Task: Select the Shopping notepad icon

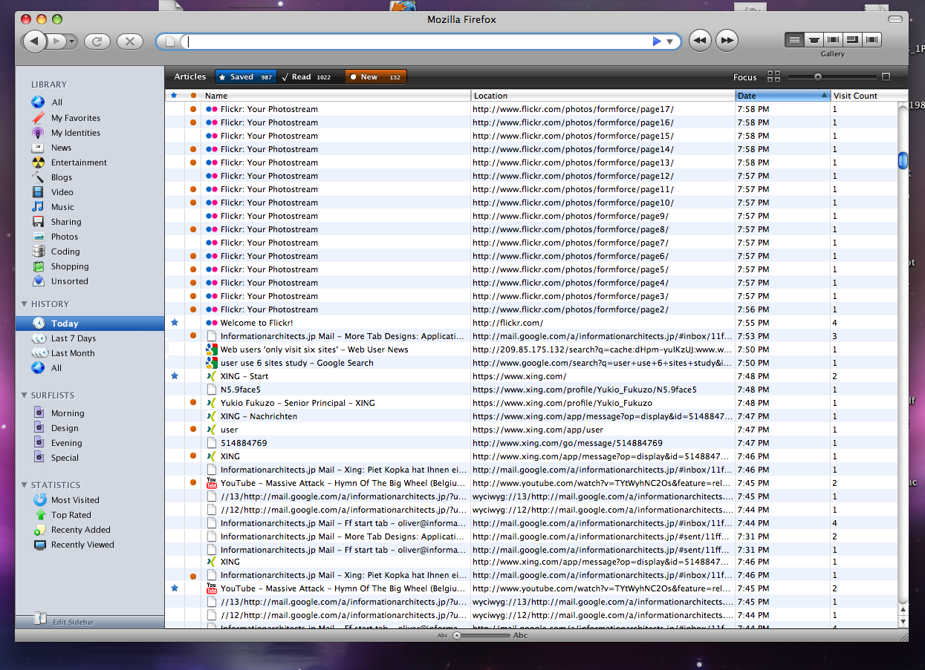Action: [x=38, y=266]
